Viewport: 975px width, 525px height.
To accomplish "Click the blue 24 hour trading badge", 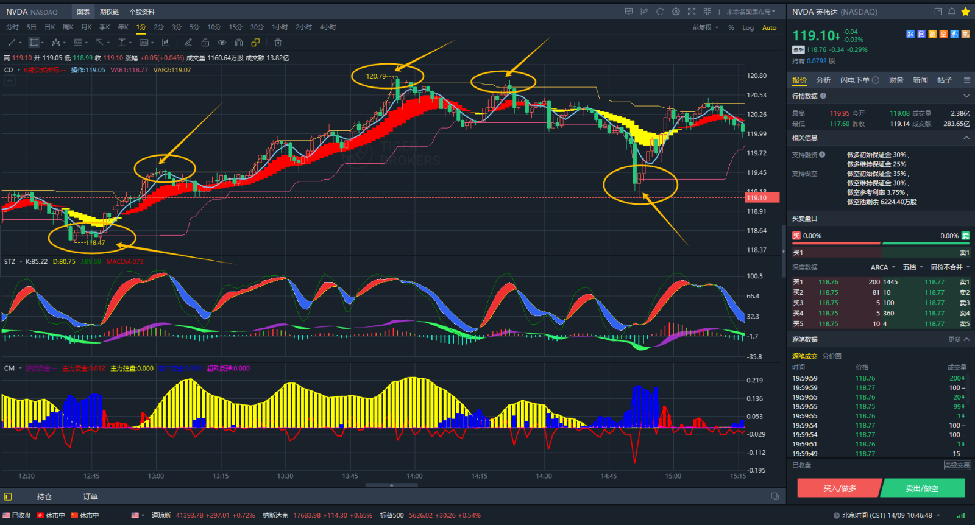I will 910,34.
